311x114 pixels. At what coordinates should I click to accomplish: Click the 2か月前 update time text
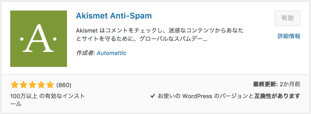[x=290, y=85]
